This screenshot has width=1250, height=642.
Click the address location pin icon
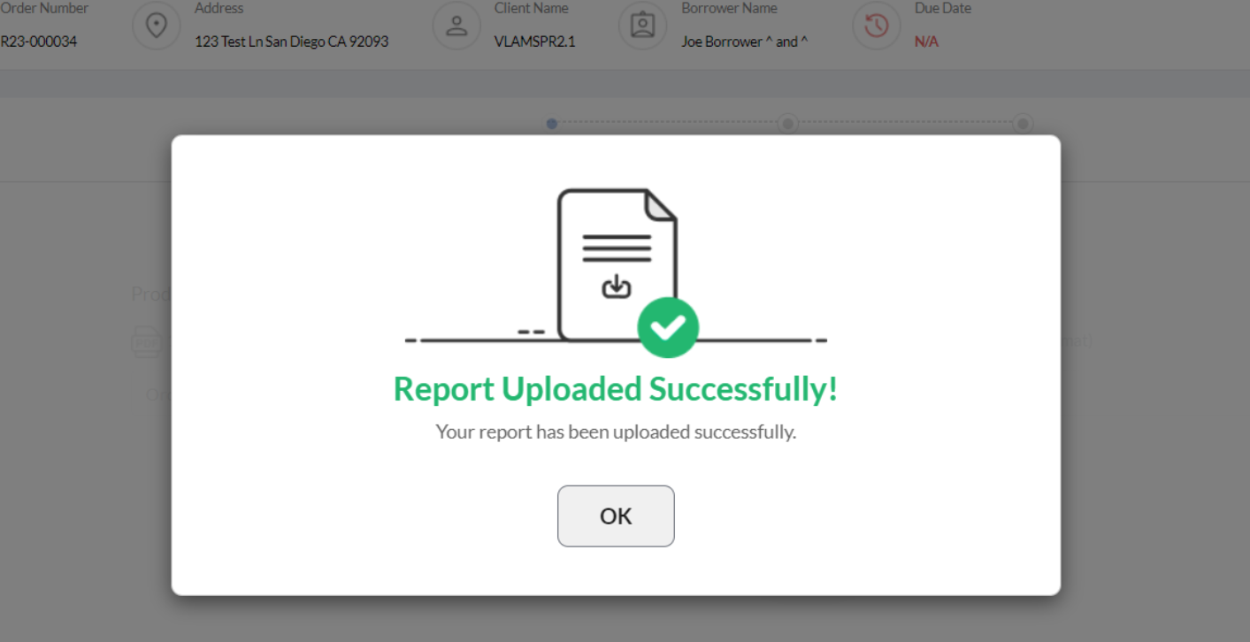point(157,26)
